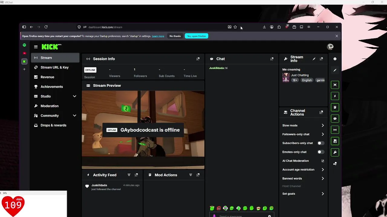Go back in browser history
The width and height of the screenshot is (387, 217).
pos(31,27)
